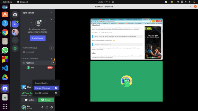The width and height of the screenshot is (198, 111).
Task: Click the green Screen share button
Action: click(46, 100)
